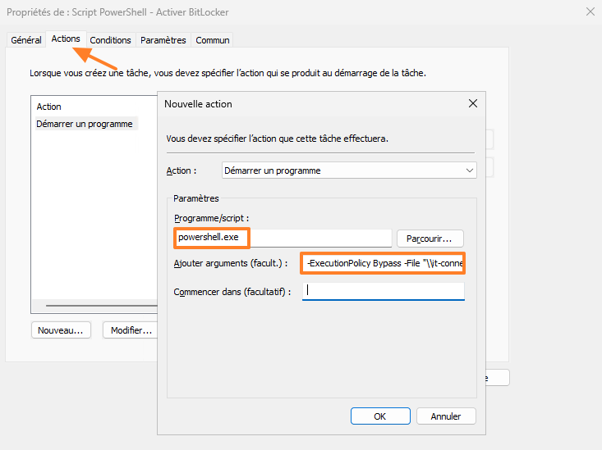Switch to the Général tab
This screenshot has width=602, height=450.
pyautogui.click(x=26, y=40)
